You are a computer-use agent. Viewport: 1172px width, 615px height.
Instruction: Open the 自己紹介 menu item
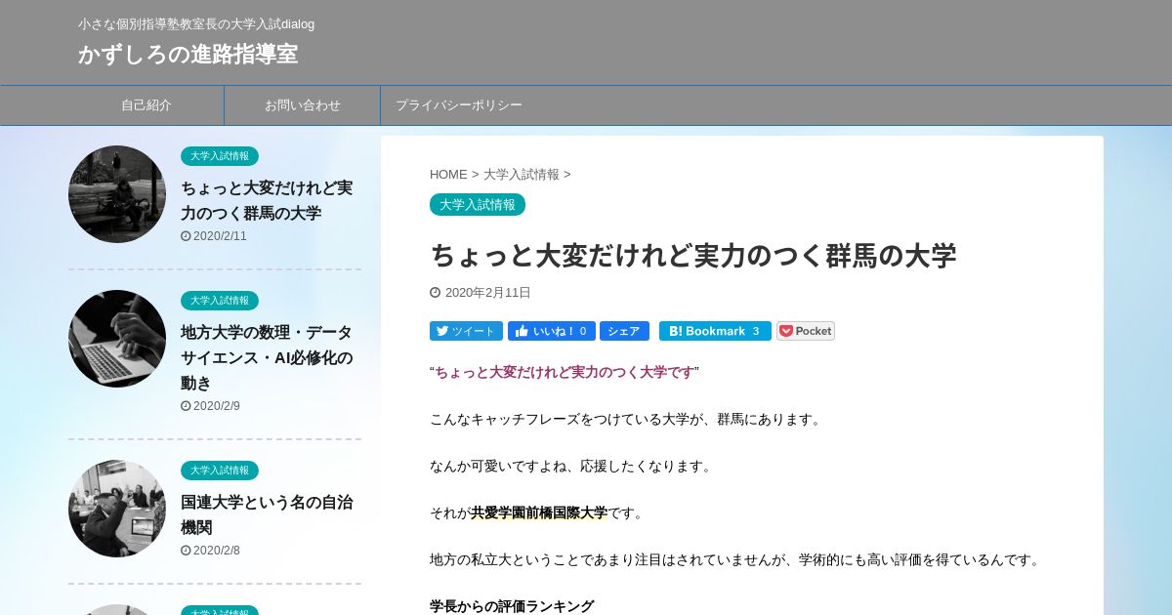(146, 105)
